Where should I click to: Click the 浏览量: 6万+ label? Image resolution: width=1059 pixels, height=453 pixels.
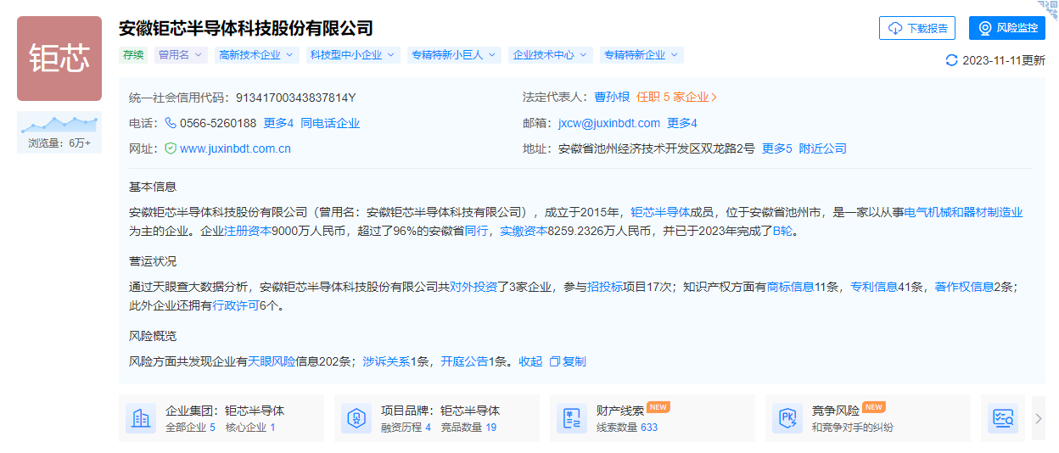59,143
